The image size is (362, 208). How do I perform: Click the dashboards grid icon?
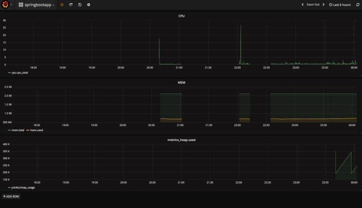(x=21, y=5)
